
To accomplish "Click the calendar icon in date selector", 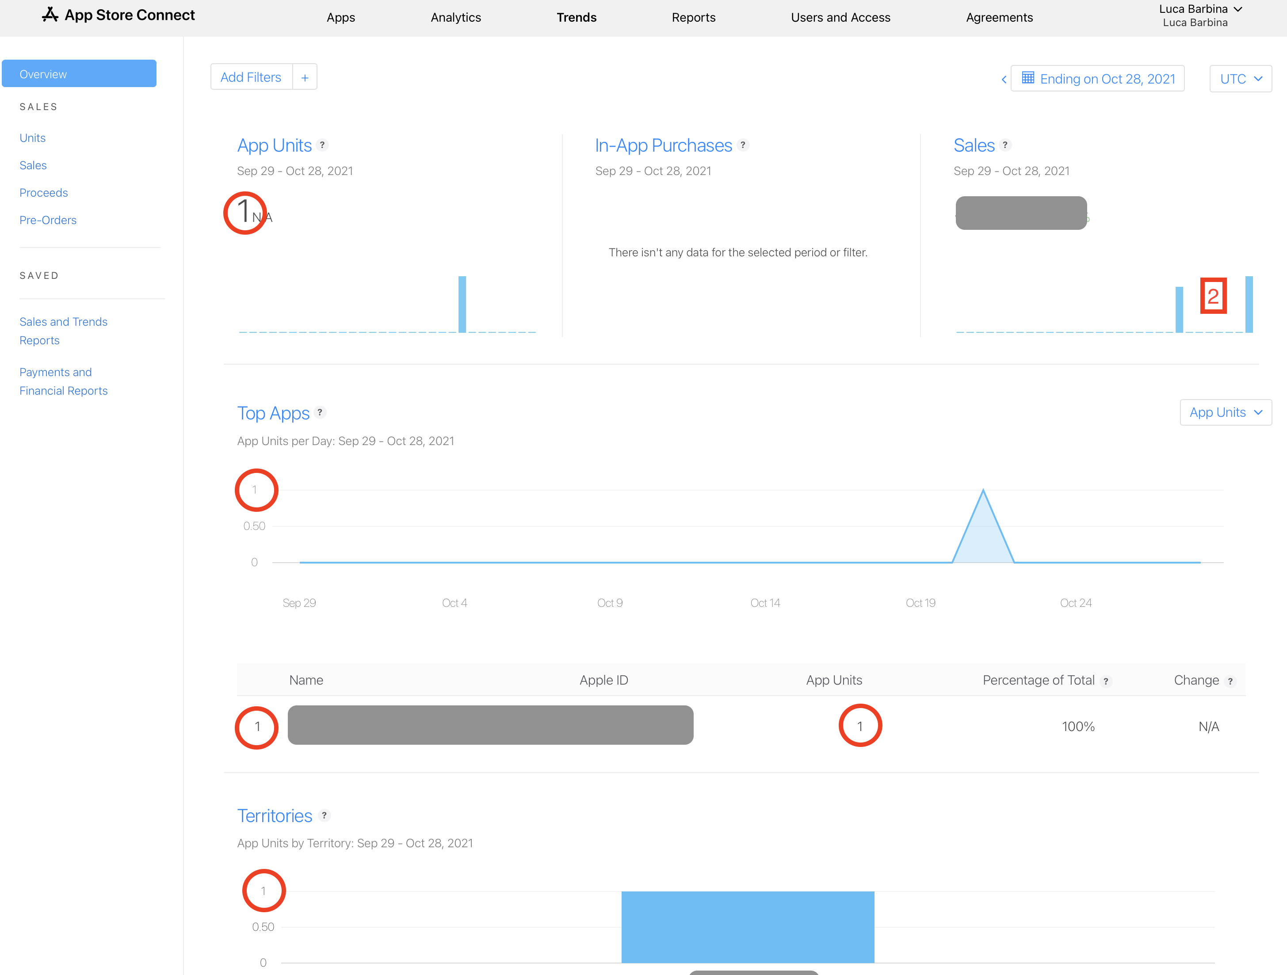I will [x=1028, y=78].
